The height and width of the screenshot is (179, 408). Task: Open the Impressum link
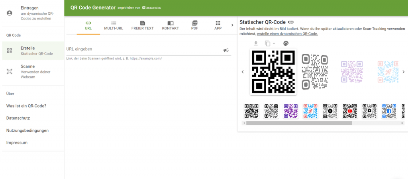coord(17,143)
